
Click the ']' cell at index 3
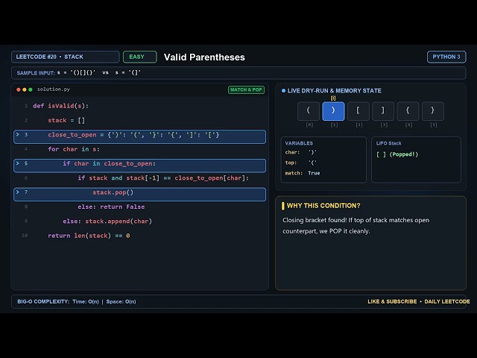pyautogui.click(x=383, y=111)
